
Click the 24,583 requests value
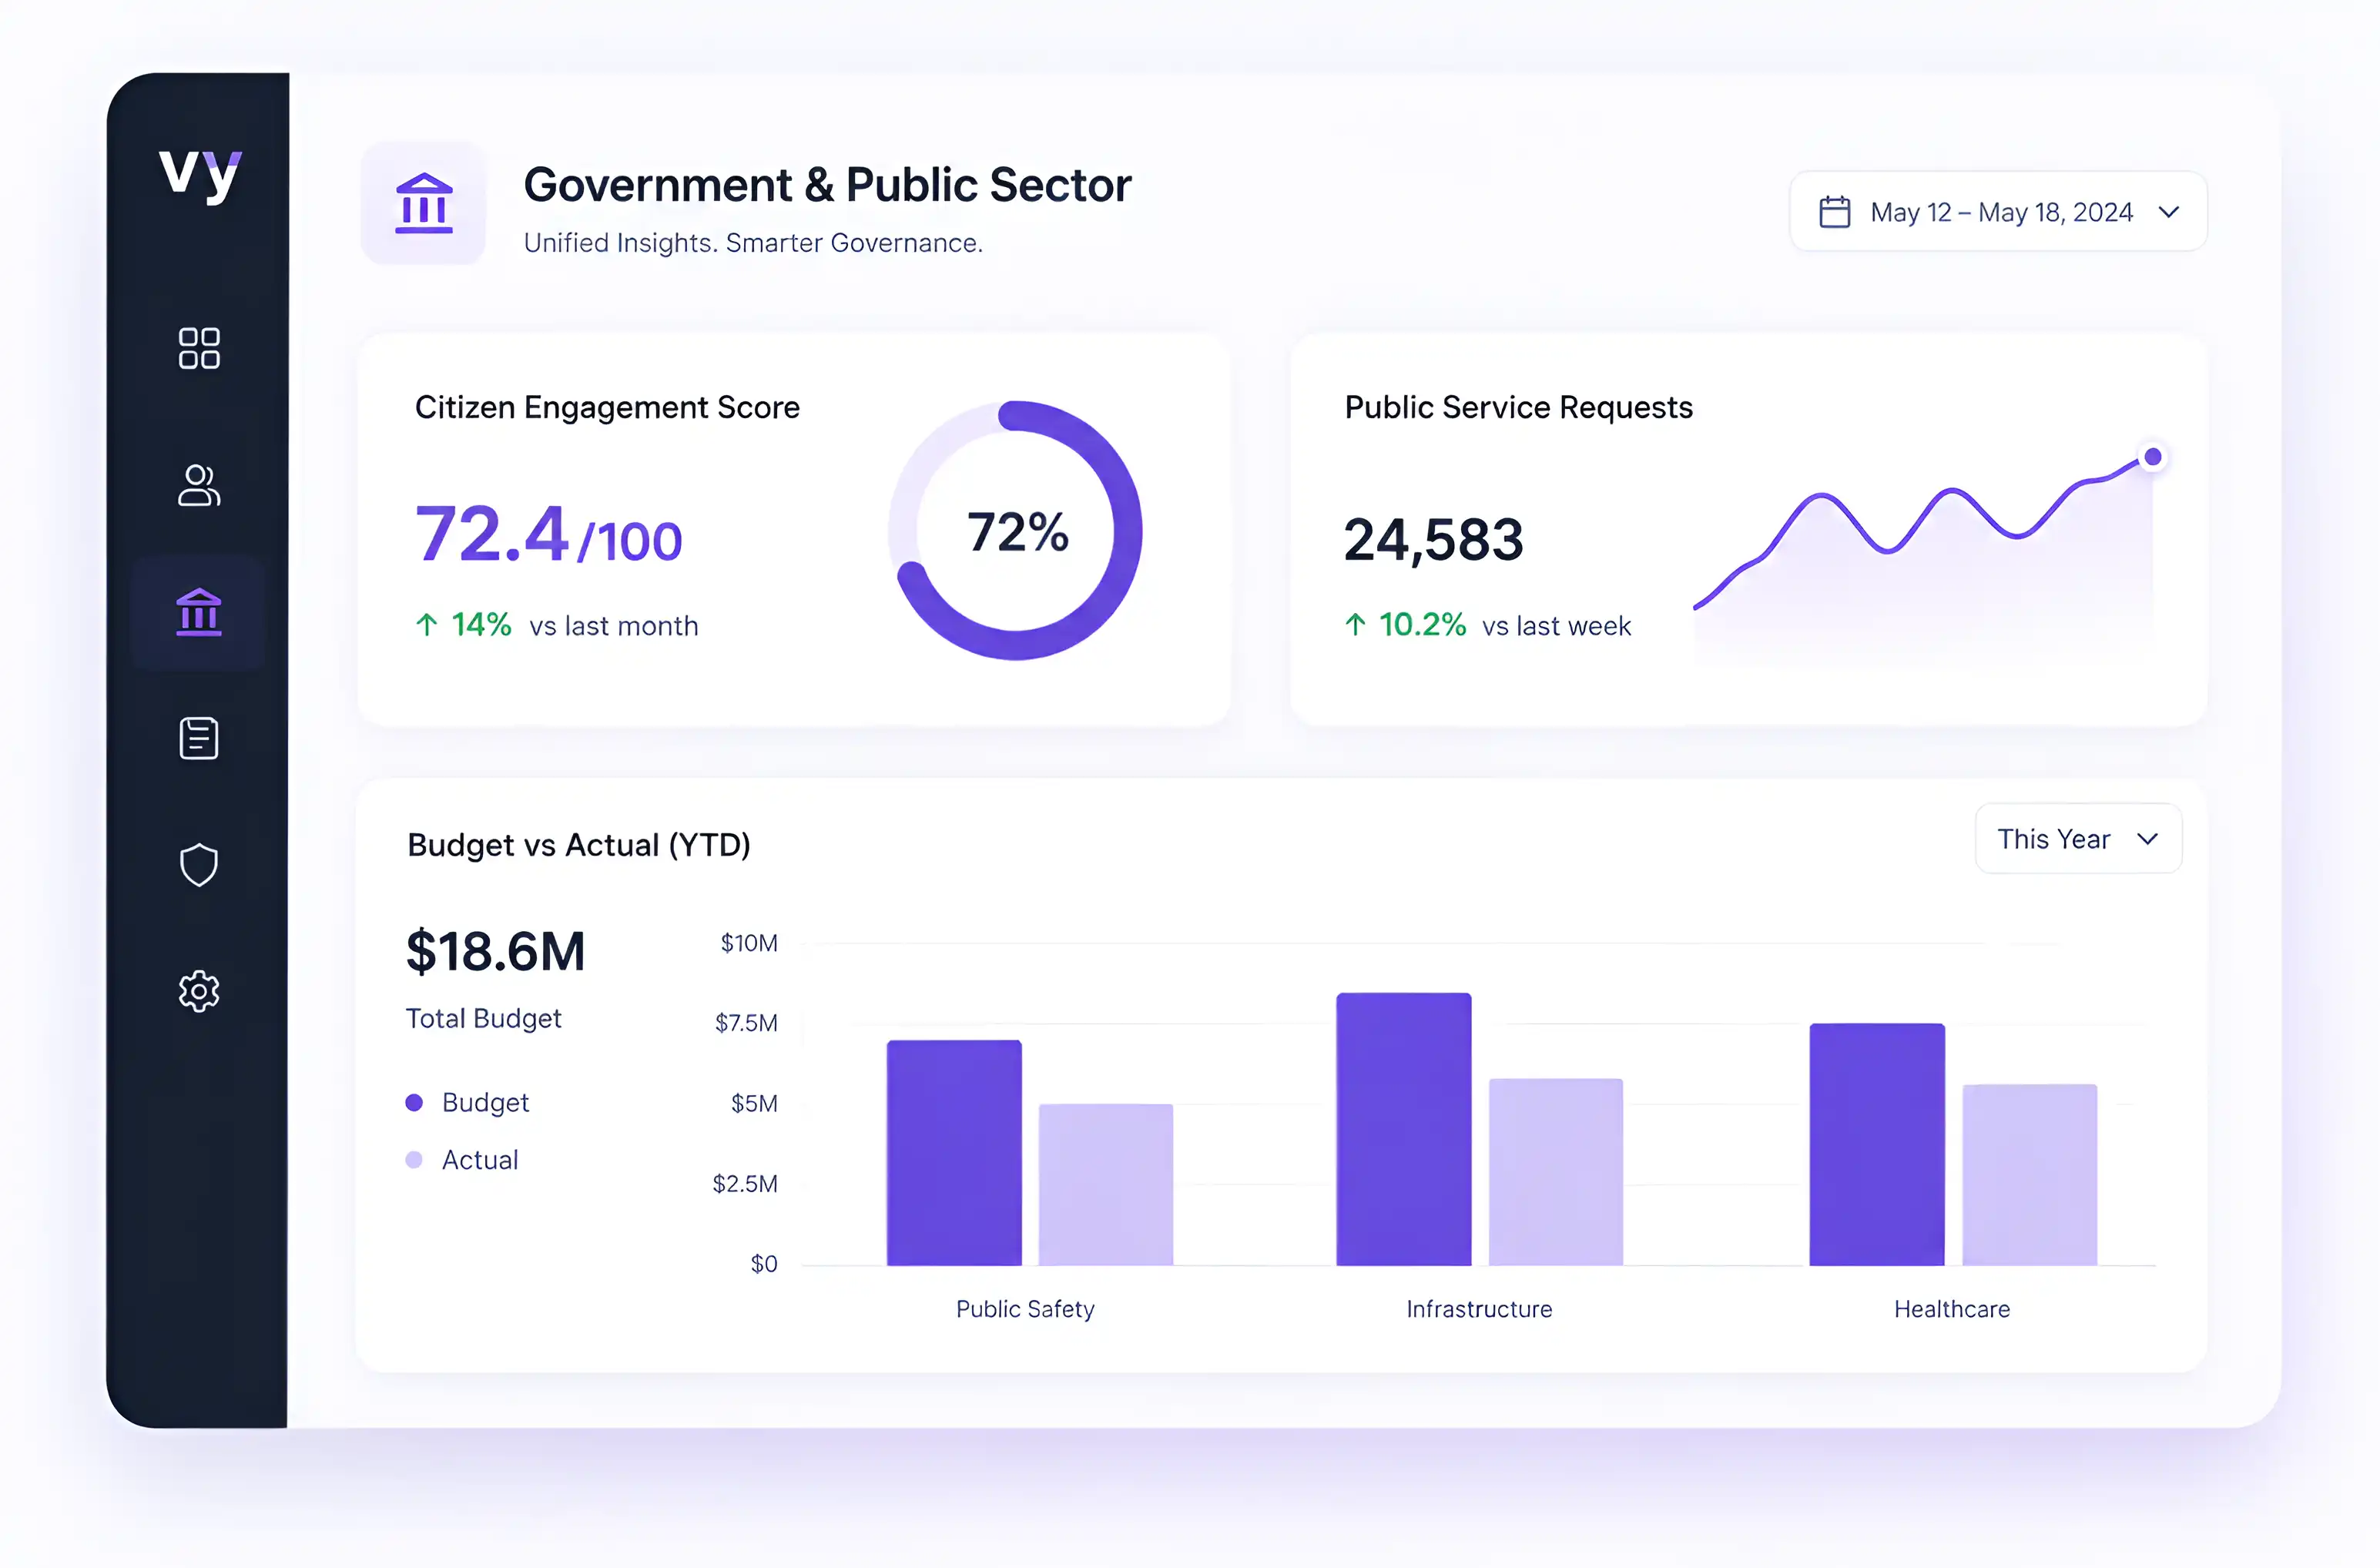pyautogui.click(x=1433, y=540)
